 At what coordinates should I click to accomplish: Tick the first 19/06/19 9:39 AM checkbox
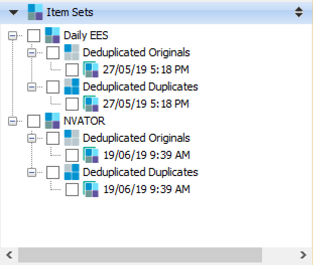72,155
